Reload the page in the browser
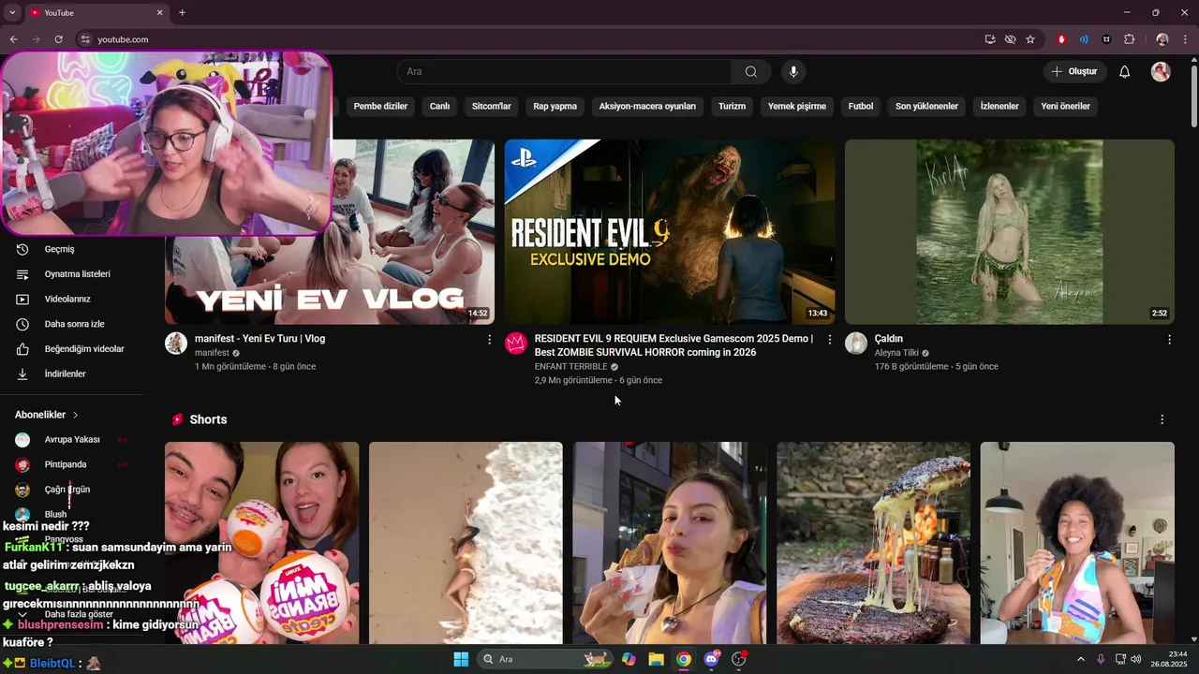Viewport: 1199px width, 674px height. coord(58,39)
